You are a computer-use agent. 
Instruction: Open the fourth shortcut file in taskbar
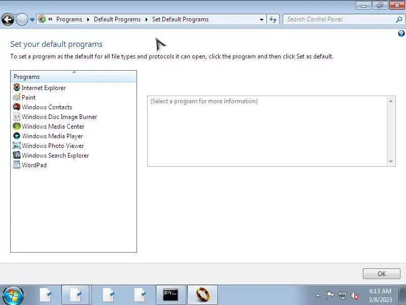[140, 295]
